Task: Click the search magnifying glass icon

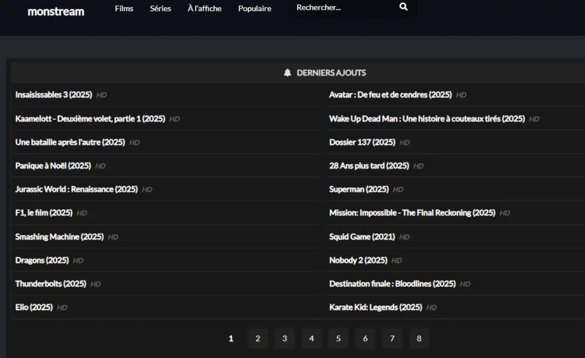Action: 403,7
